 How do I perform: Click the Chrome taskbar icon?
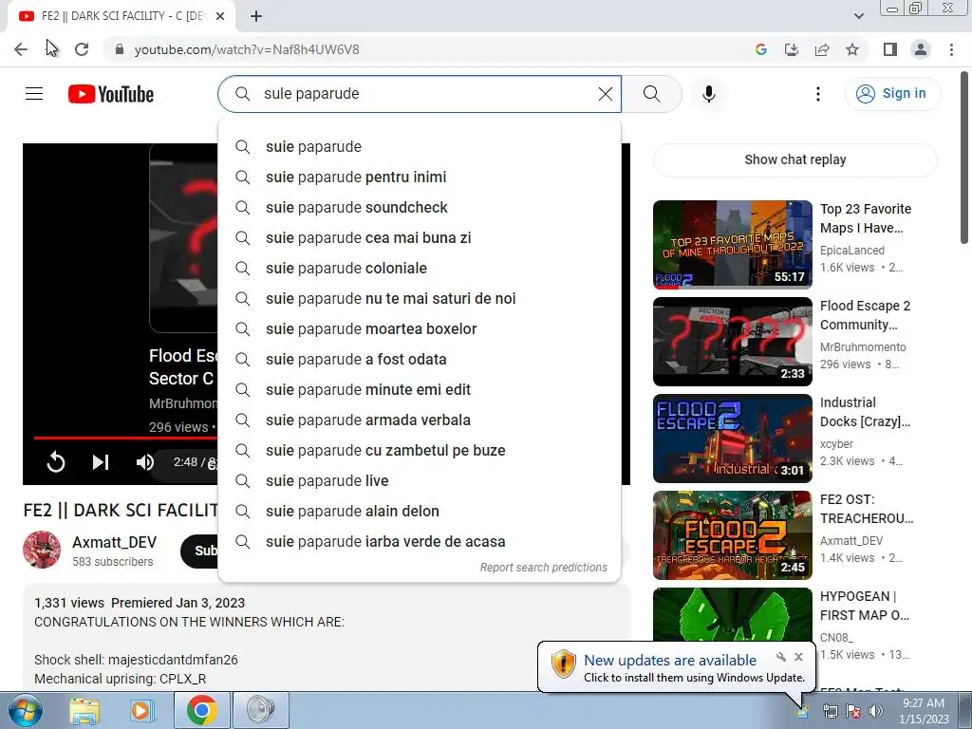[x=202, y=710]
